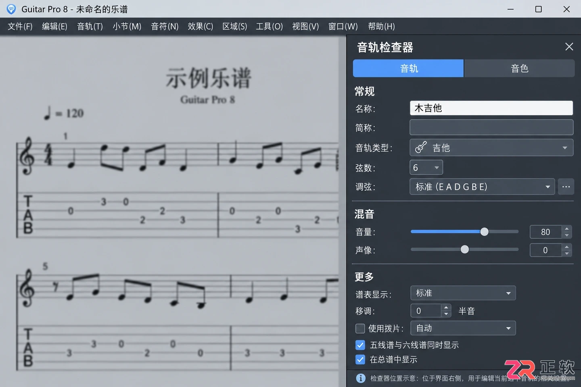Open the 谱表显示 dropdown
Viewport: 581px width, 387px height.
tap(463, 293)
